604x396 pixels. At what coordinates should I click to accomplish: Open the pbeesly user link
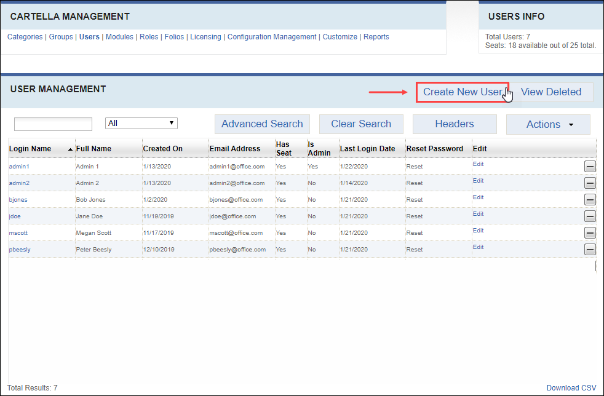[20, 249]
